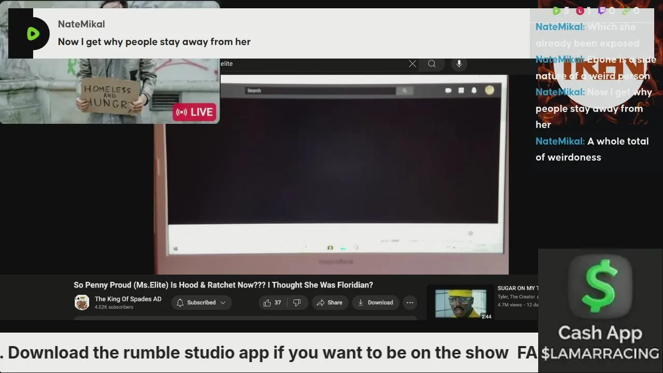Click the embedded video's camera create icon
This screenshot has width=663, height=373.
(x=448, y=90)
